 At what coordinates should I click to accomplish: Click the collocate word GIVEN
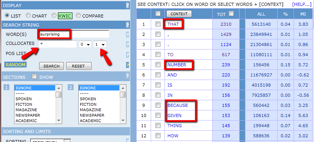click(174, 115)
